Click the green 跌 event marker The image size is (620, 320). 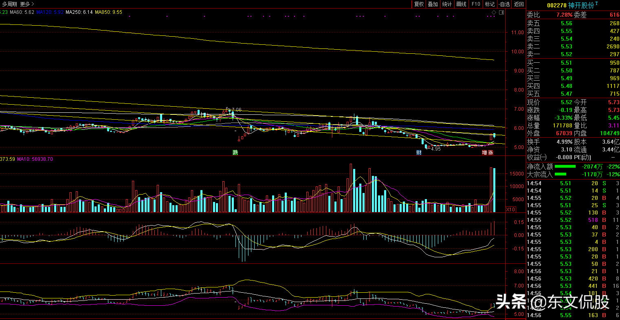pos(235,152)
